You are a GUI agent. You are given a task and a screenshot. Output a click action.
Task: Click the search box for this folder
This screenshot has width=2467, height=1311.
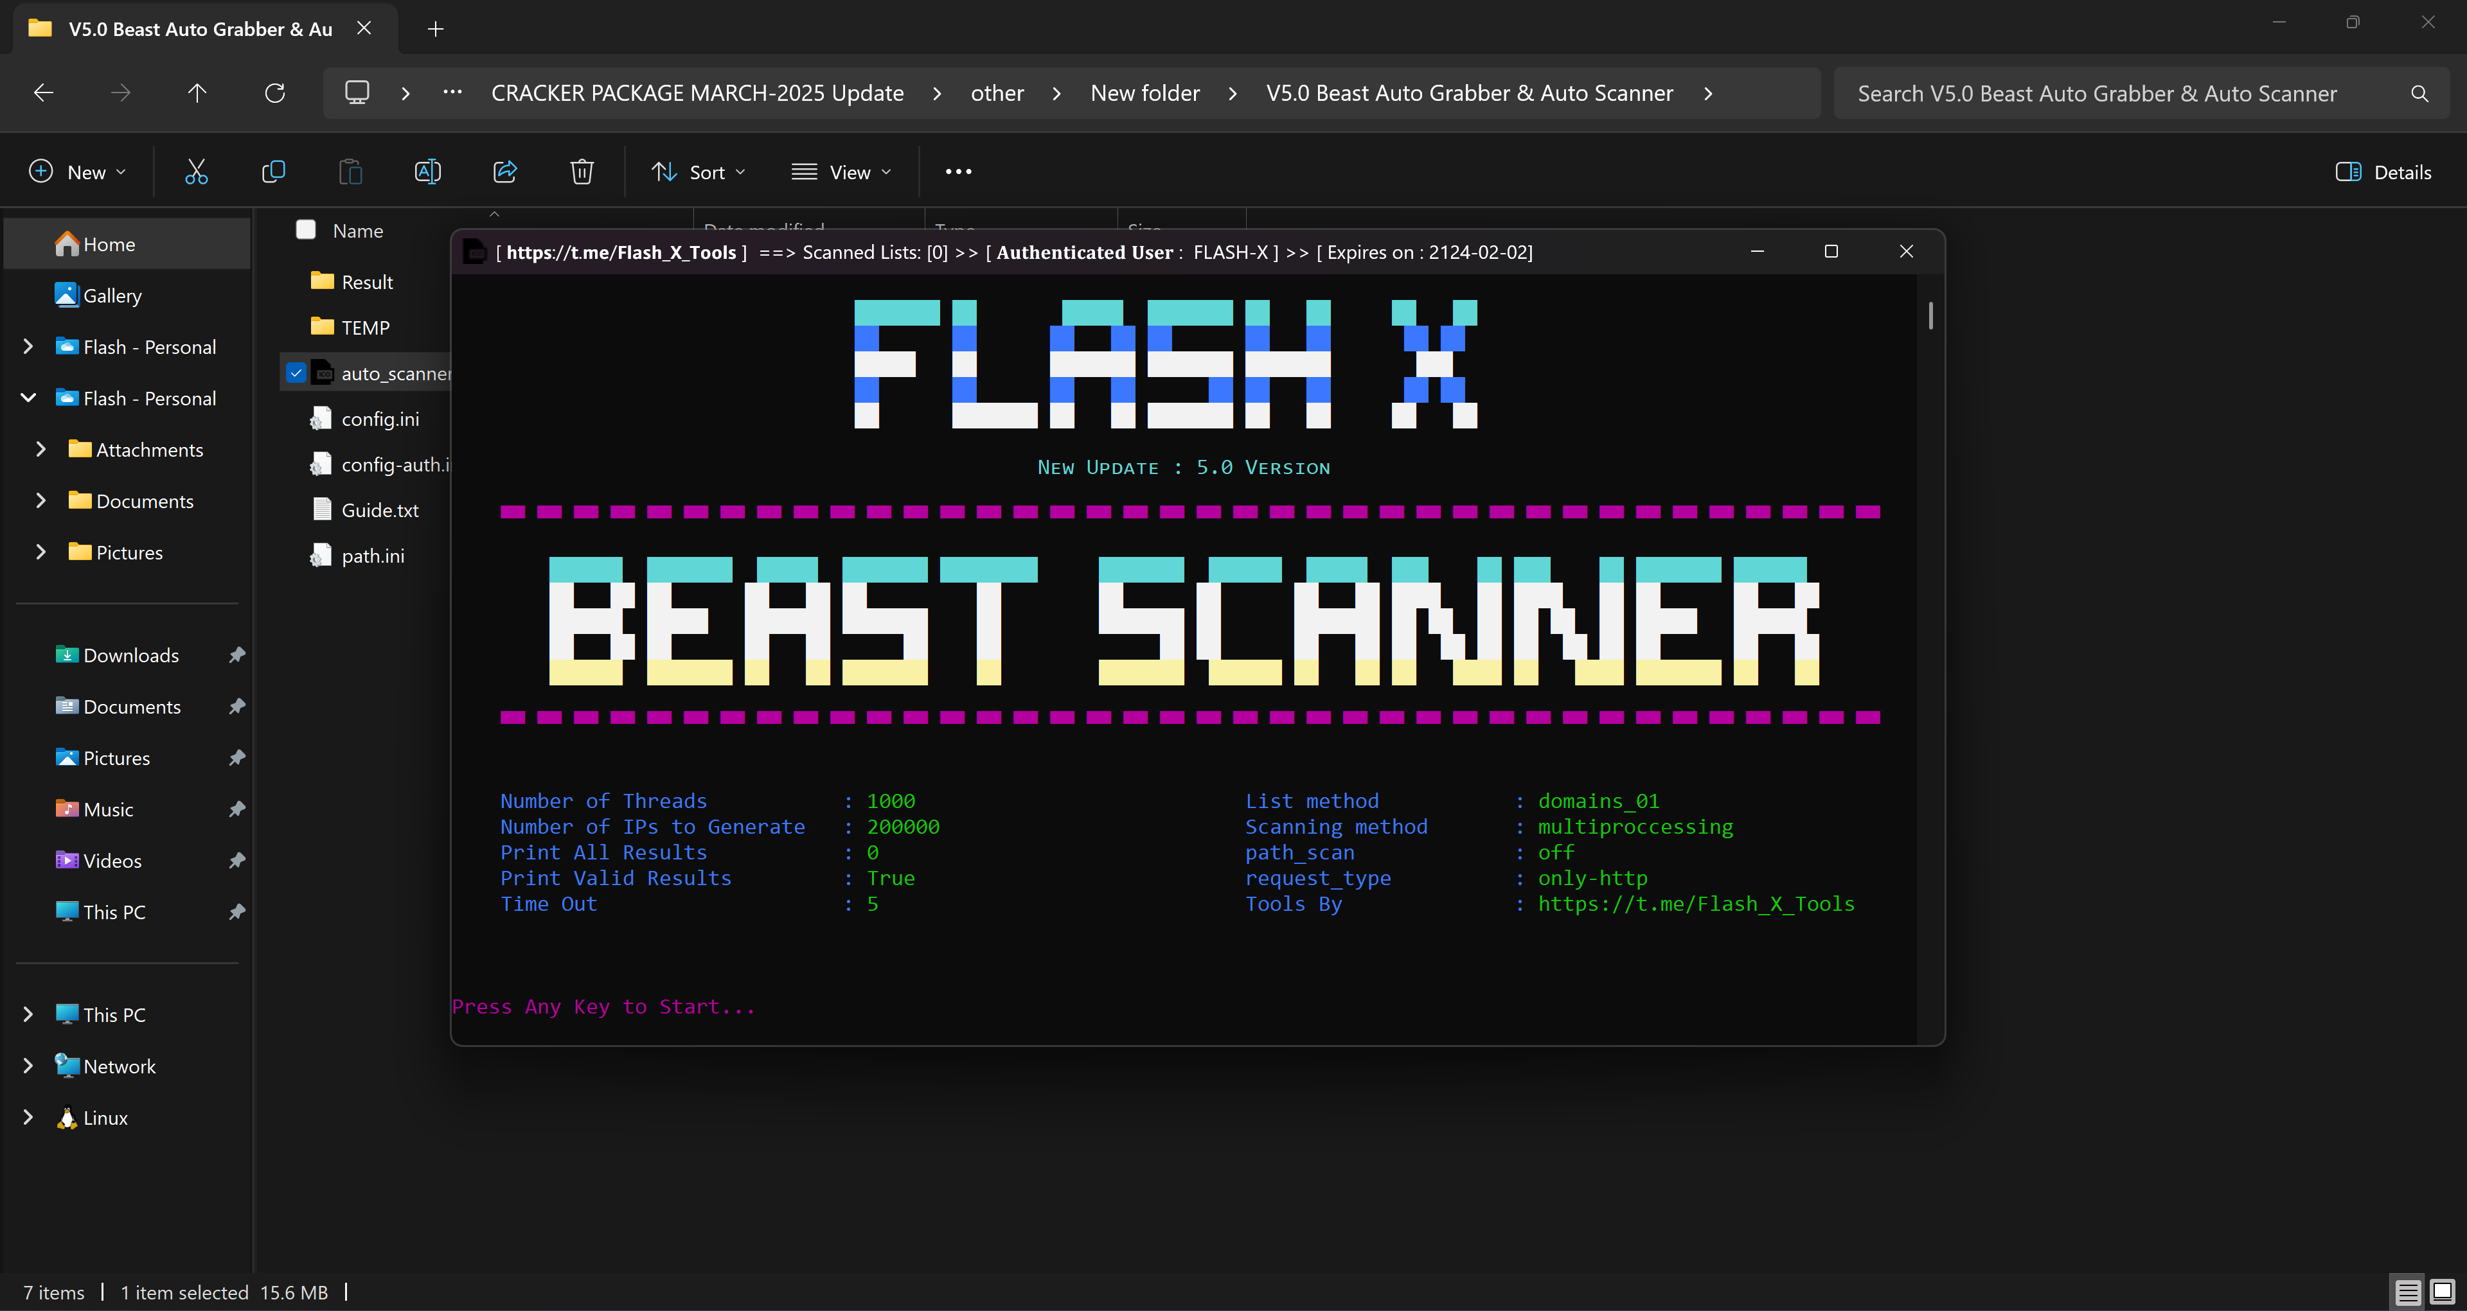pos(2097,92)
